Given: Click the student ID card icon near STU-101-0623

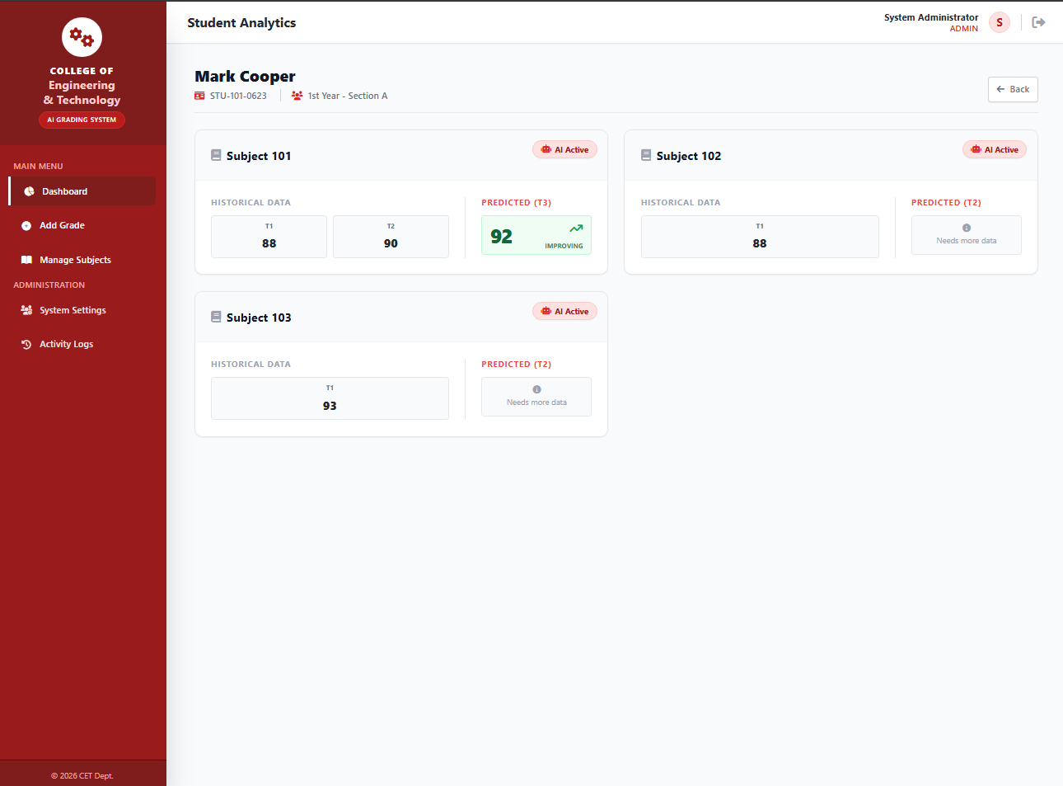Looking at the screenshot, I should click(198, 95).
